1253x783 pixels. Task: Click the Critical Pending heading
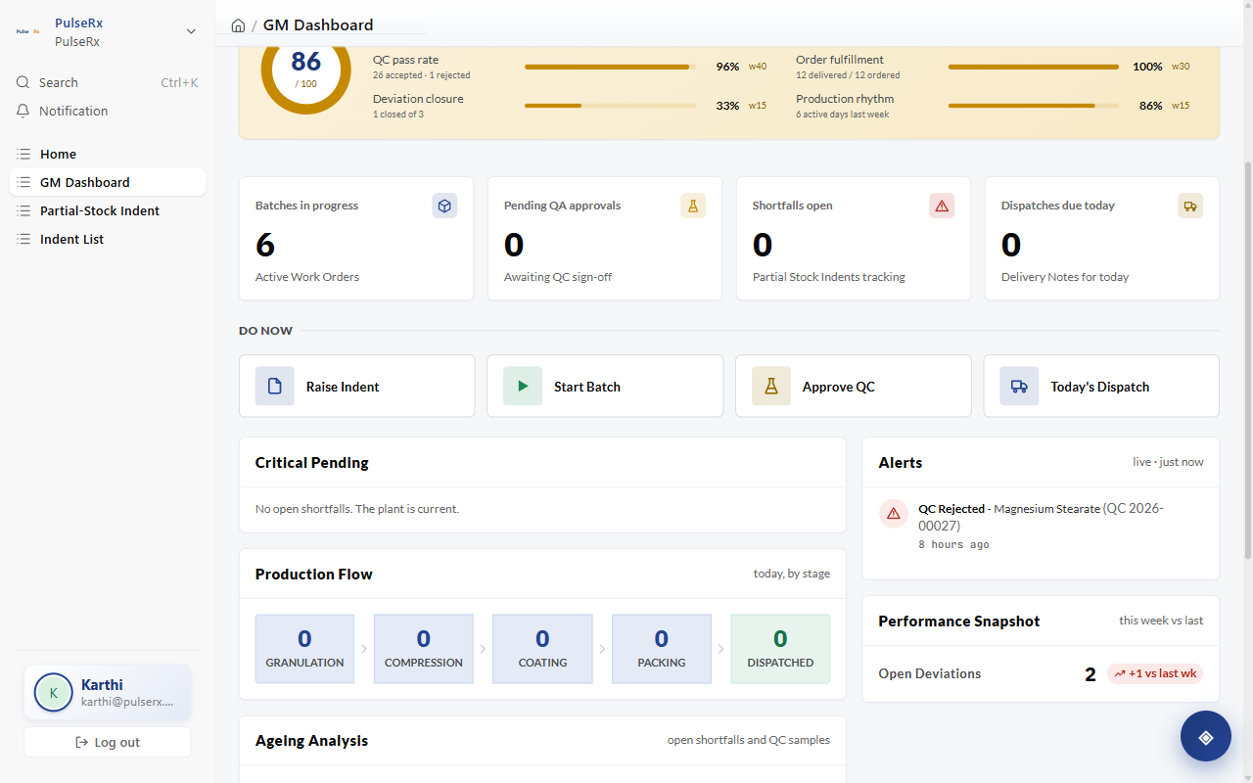pos(312,463)
